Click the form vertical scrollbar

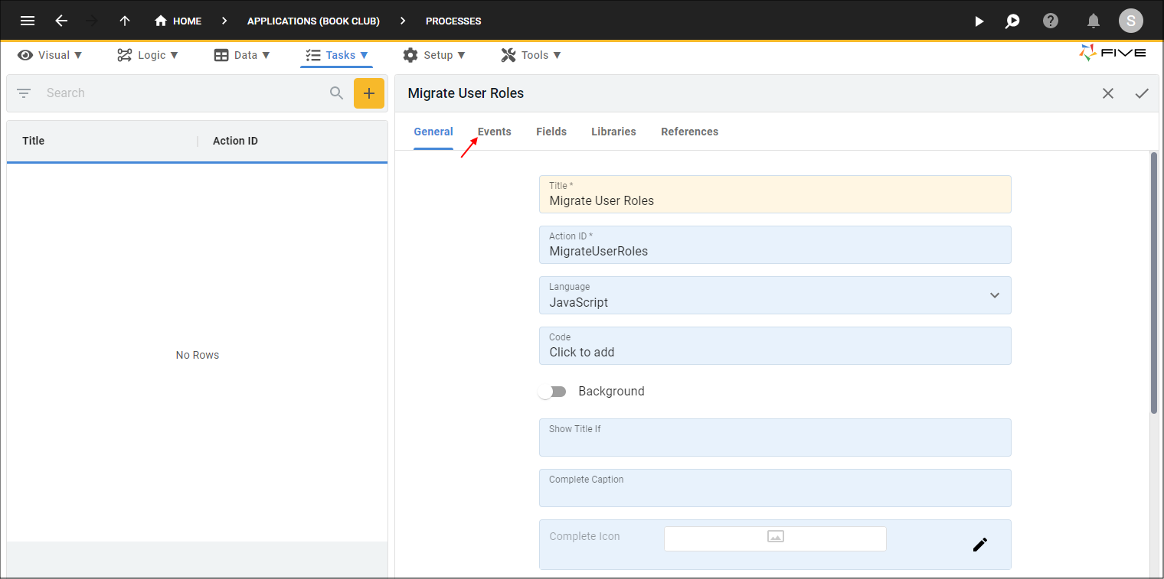(1154, 283)
